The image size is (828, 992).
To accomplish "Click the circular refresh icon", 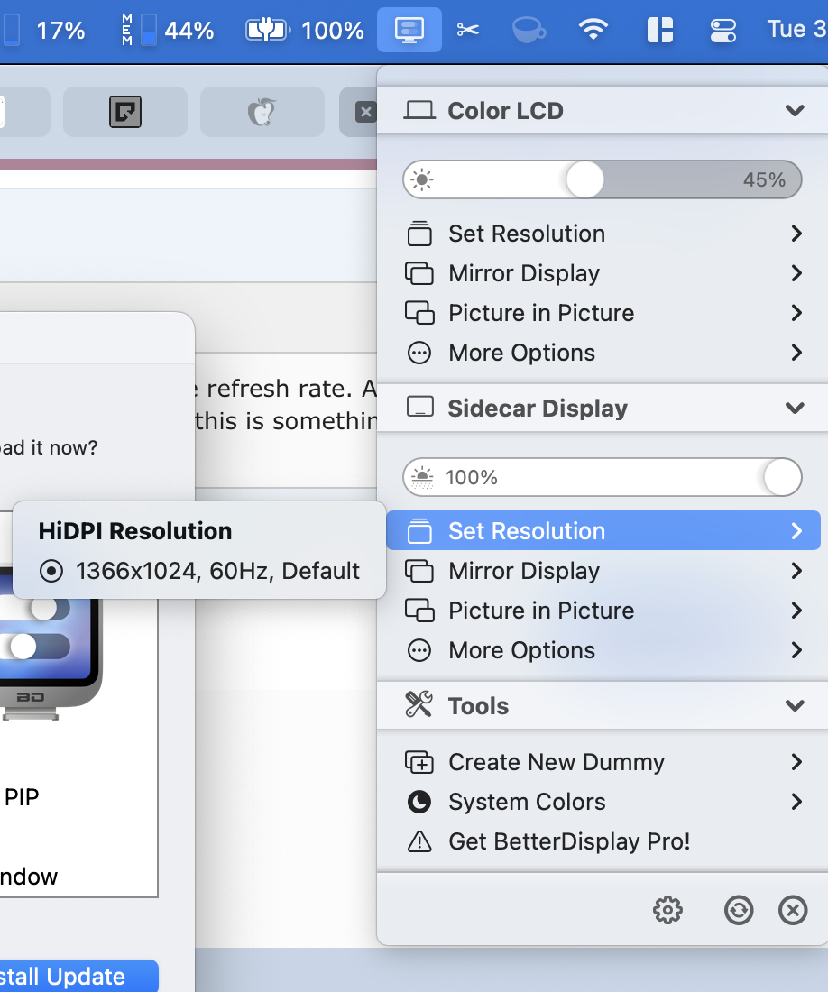I will [x=738, y=911].
